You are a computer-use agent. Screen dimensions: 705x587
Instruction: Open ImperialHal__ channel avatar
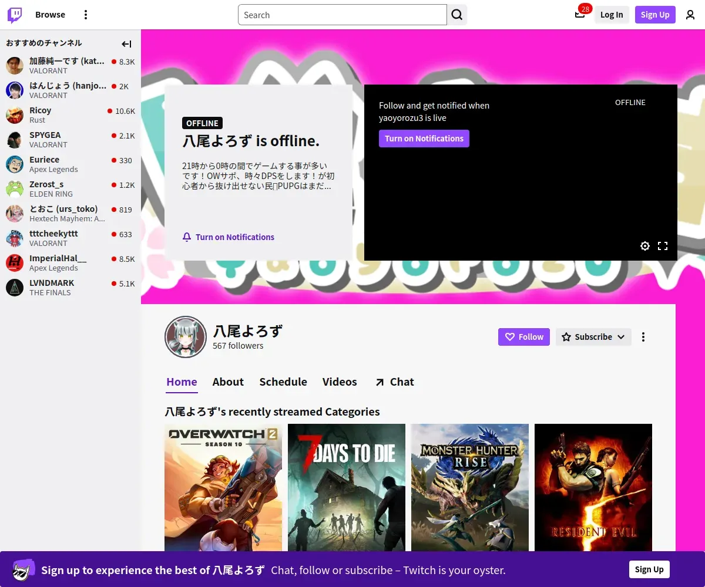(15, 263)
